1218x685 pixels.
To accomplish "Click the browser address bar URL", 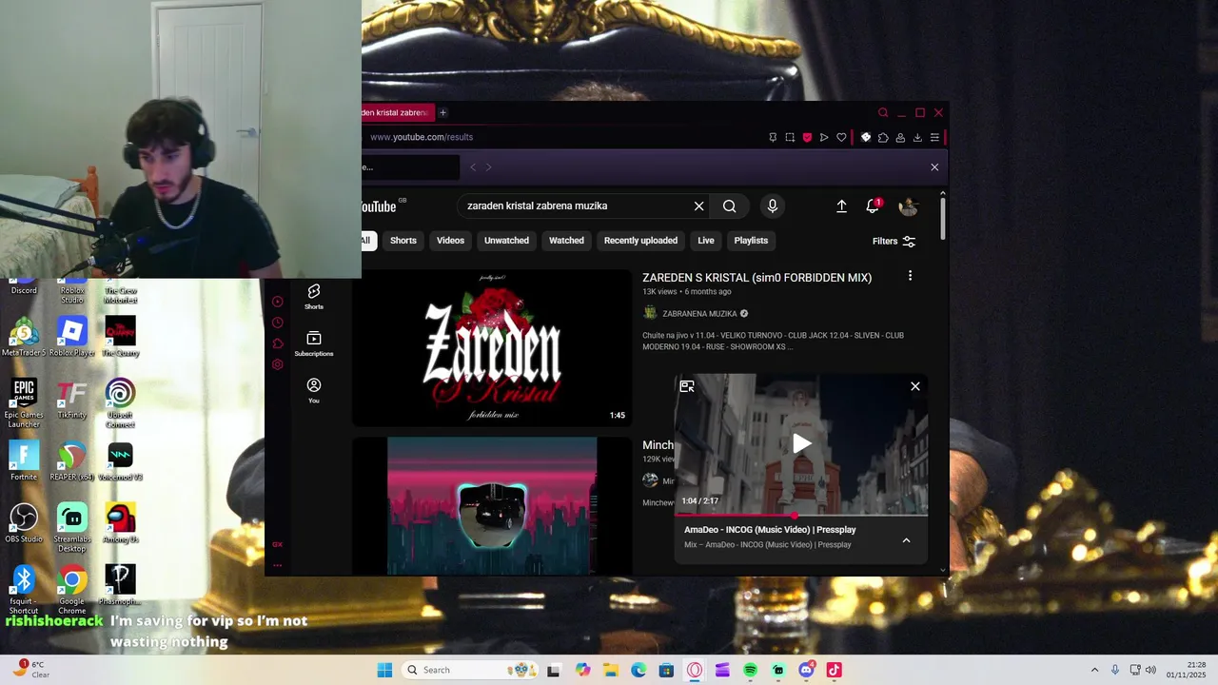I will tap(422, 137).
